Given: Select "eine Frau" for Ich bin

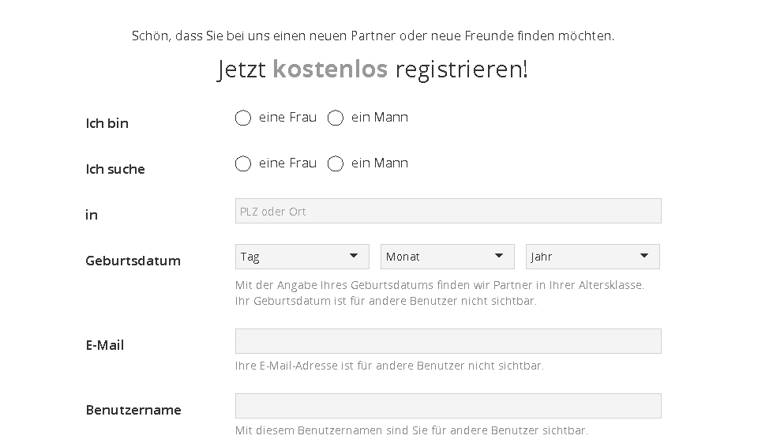Looking at the screenshot, I should [x=243, y=118].
